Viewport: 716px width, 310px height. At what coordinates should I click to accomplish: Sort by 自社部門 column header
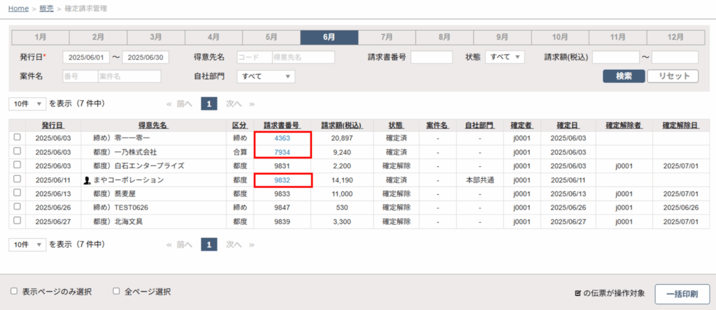480,125
